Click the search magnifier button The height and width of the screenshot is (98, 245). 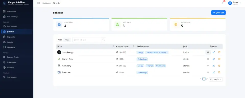click(103, 40)
